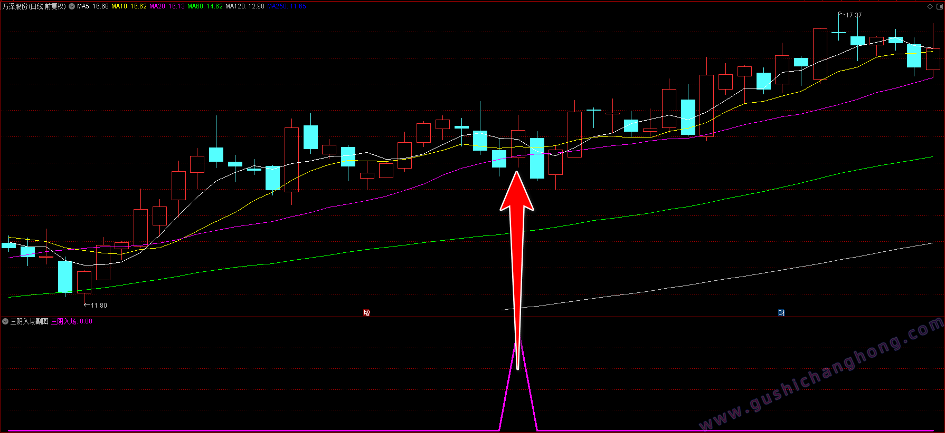Screen dimensions: 945x433
Task: Click the blue MA250: 11.65 label
Action: coord(286,6)
